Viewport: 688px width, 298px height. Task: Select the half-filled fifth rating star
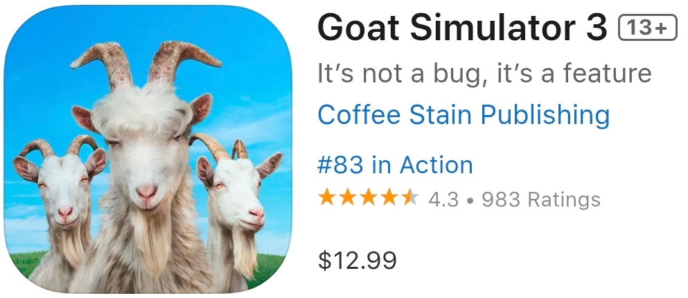pyautogui.click(x=409, y=198)
